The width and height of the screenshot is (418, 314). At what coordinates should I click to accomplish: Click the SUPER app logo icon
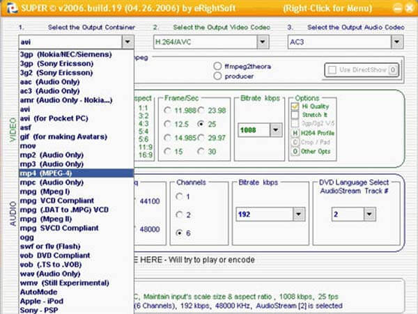(x=12, y=7)
